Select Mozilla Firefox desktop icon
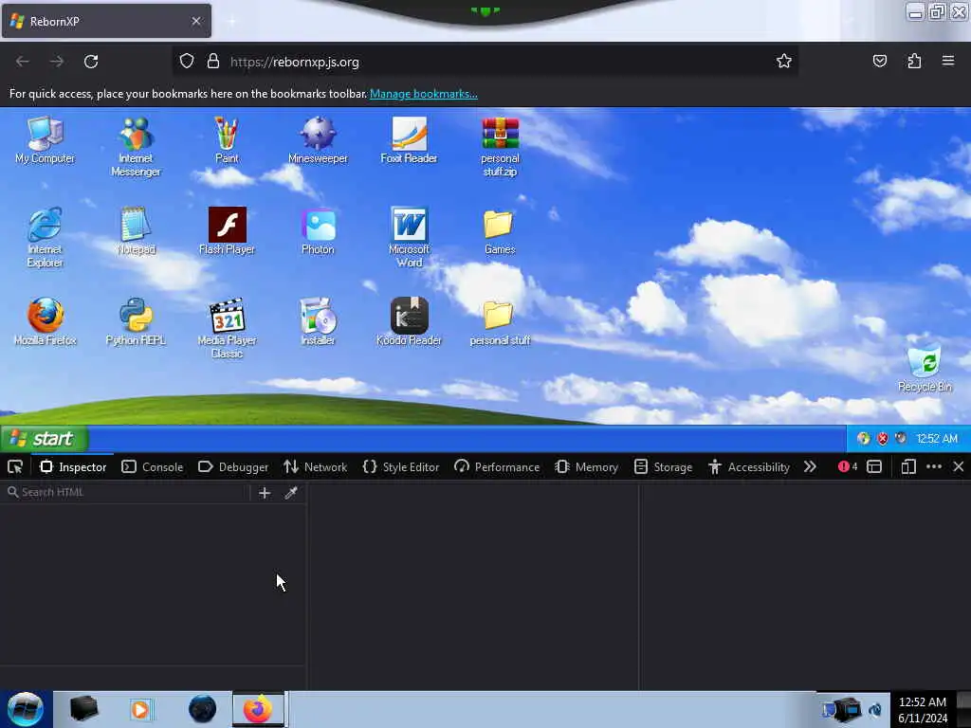The height and width of the screenshot is (728, 971). coord(45,322)
